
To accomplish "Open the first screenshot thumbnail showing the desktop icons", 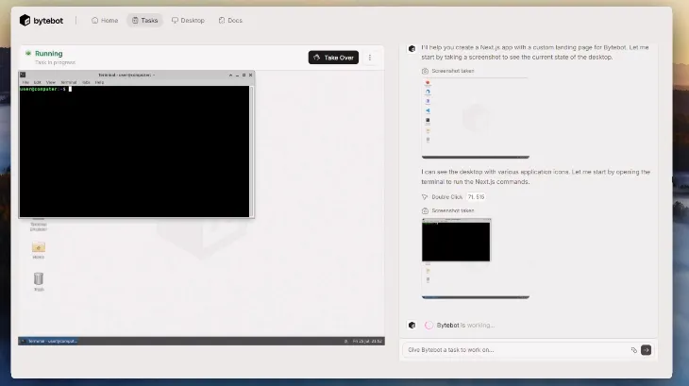I will pyautogui.click(x=476, y=118).
